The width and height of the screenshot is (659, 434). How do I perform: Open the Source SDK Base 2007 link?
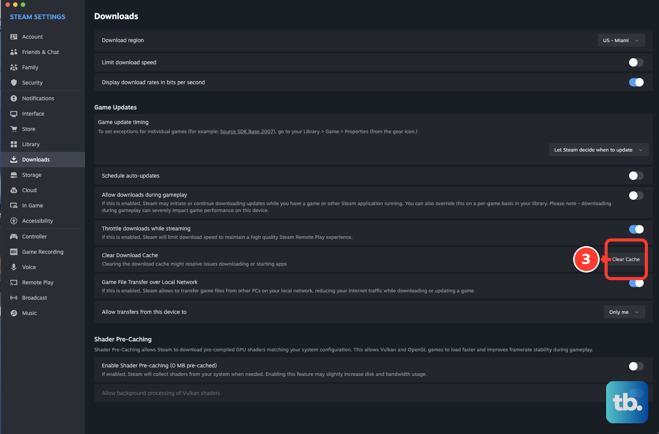pyautogui.click(x=247, y=131)
